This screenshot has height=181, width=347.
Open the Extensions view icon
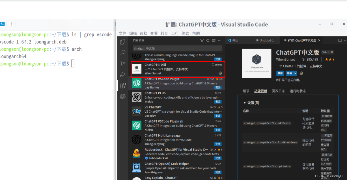(x=123, y=86)
